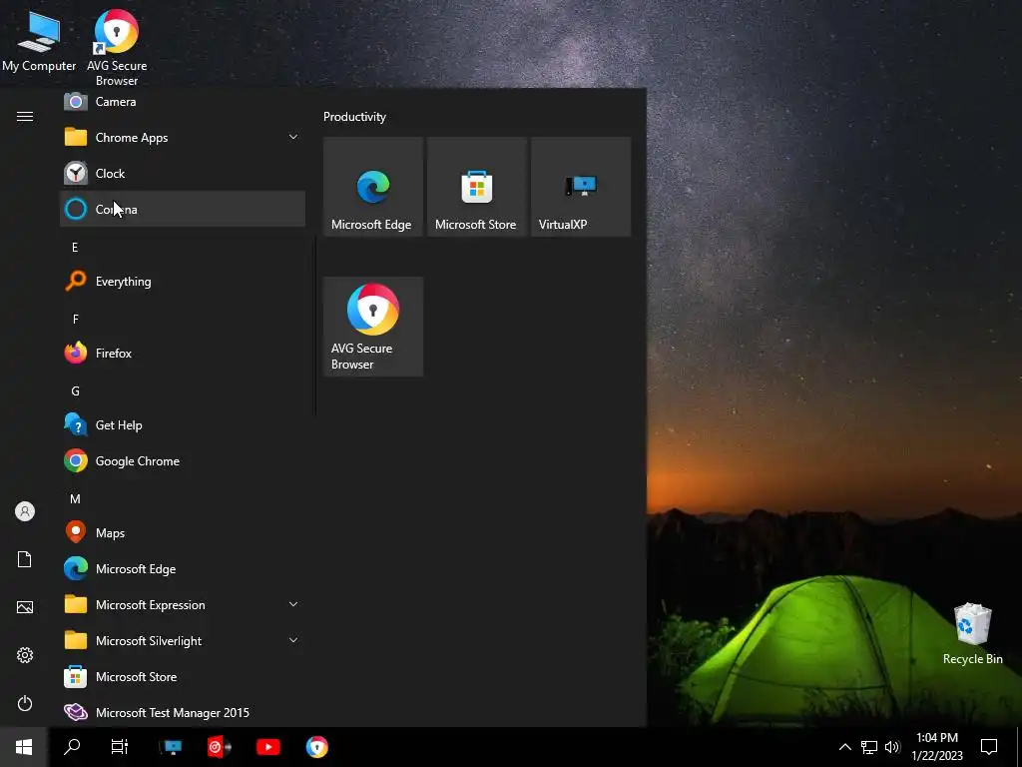Click the Microsoft Store tile
The width and height of the screenshot is (1022, 767).
476,187
